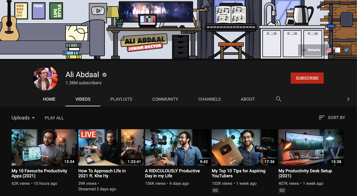Play the 17:36 gold play button thumbnail
This screenshot has height=196, width=357.
click(245, 148)
